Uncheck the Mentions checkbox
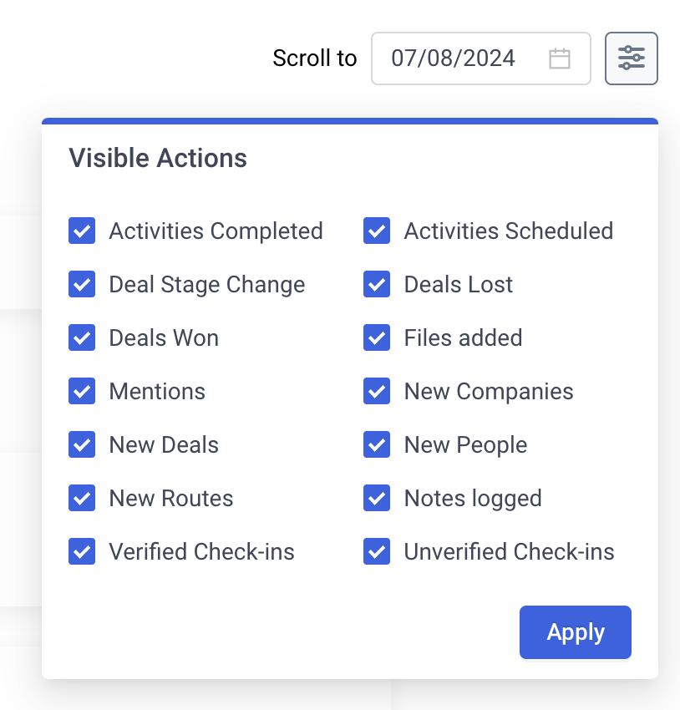 82,391
